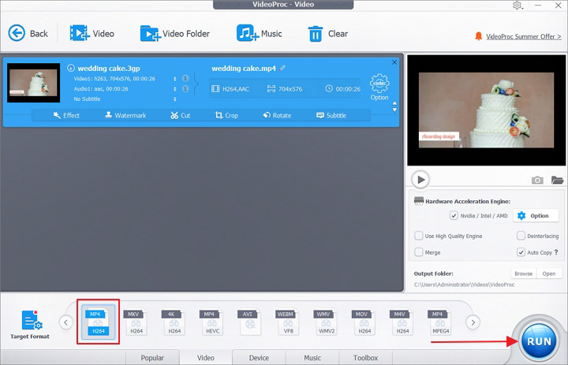This screenshot has height=365, width=568.
Task: Toggle Auto Copy checkbox
Action: [x=521, y=252]
